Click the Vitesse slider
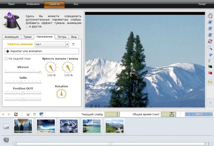 (23, 72)
